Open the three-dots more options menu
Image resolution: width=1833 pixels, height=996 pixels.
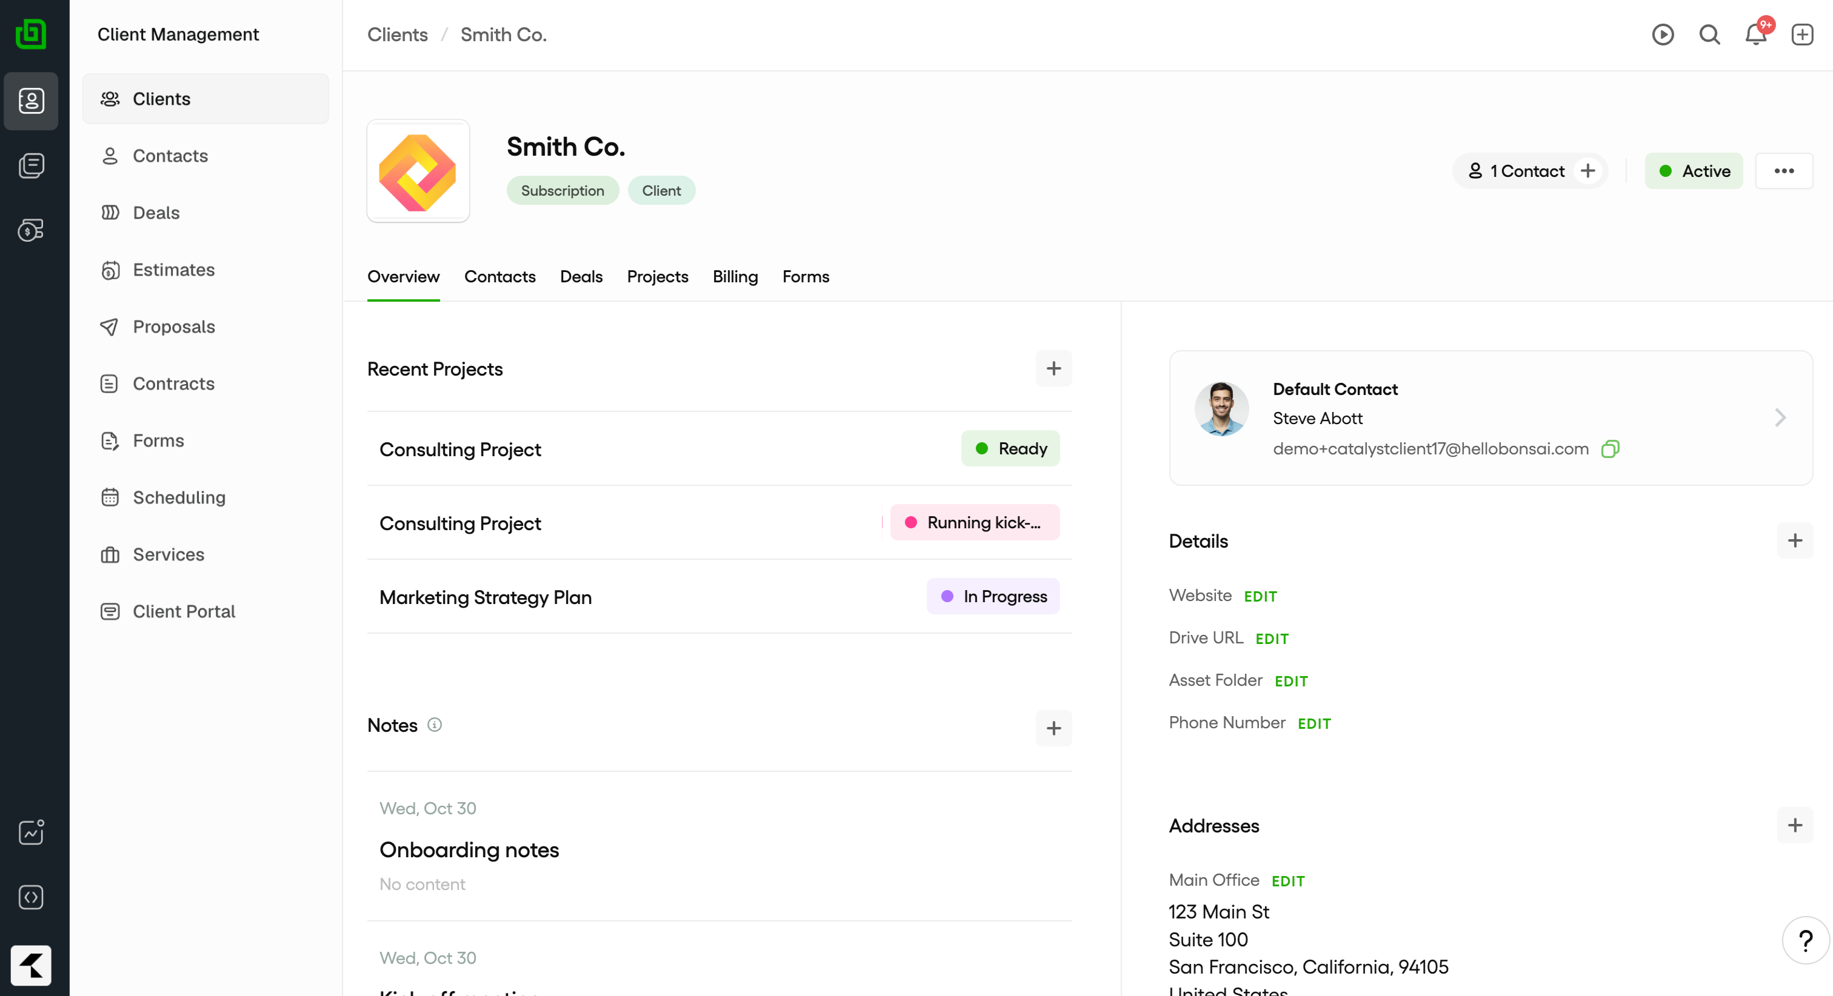click(x=1783, y=171)
